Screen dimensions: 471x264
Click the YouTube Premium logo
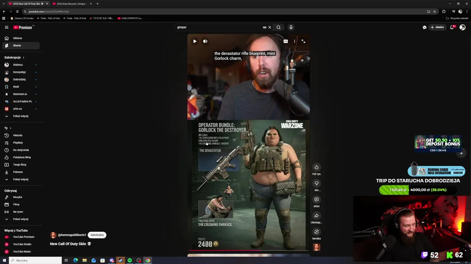pos(23,27)
